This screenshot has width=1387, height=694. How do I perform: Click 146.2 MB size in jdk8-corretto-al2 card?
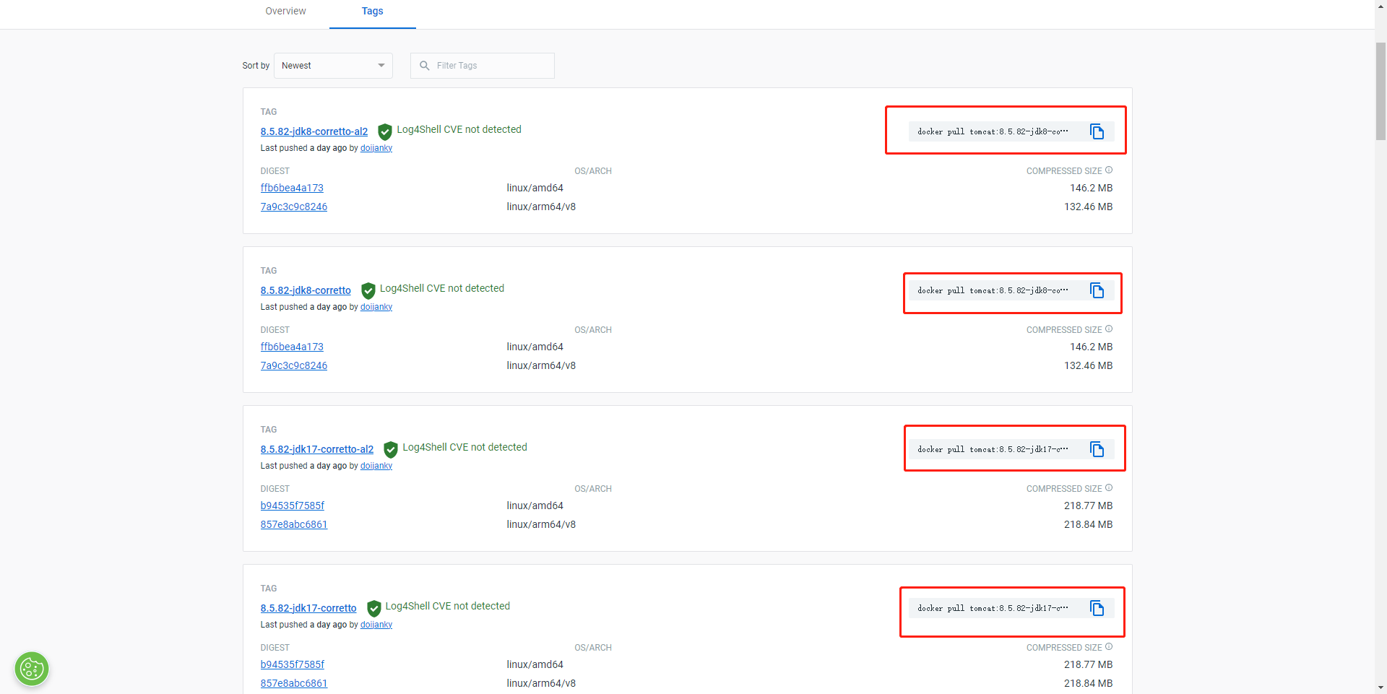1091,188
